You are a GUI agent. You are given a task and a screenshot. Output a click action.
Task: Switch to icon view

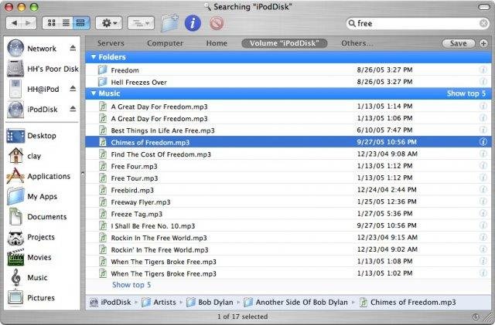tap(51, 22)
